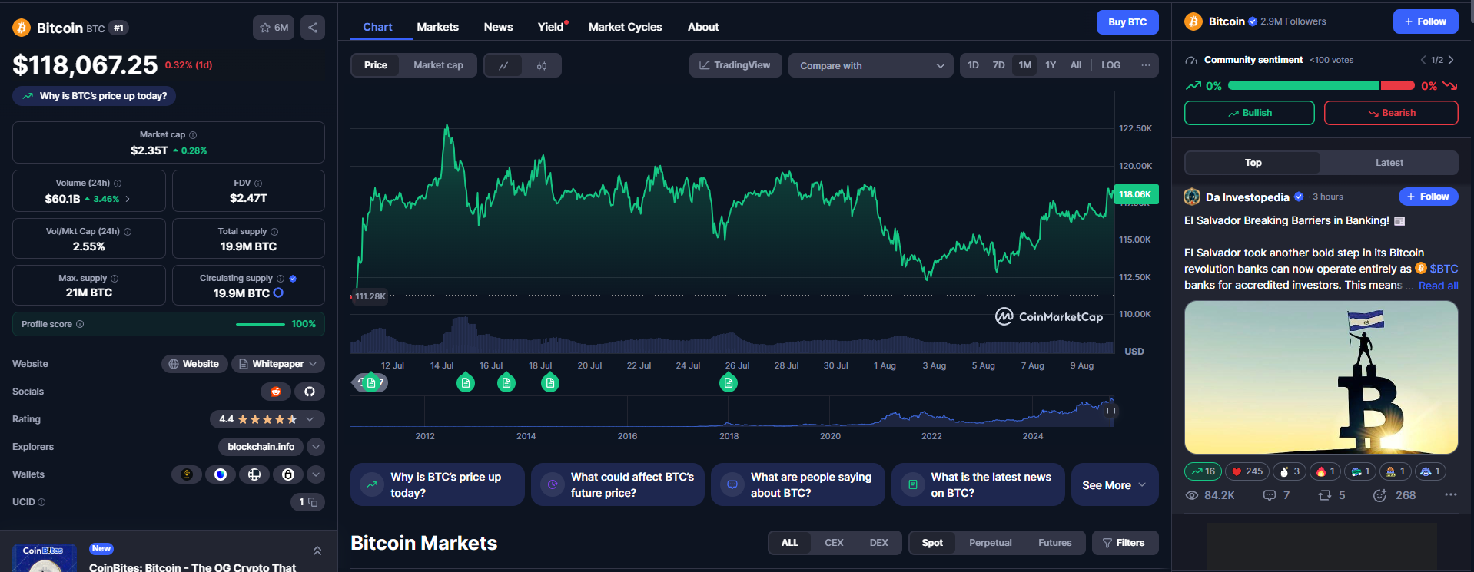Select 1D chart range
The height and width of the screenshot is (572, 1474).
[x=973, y=65]
